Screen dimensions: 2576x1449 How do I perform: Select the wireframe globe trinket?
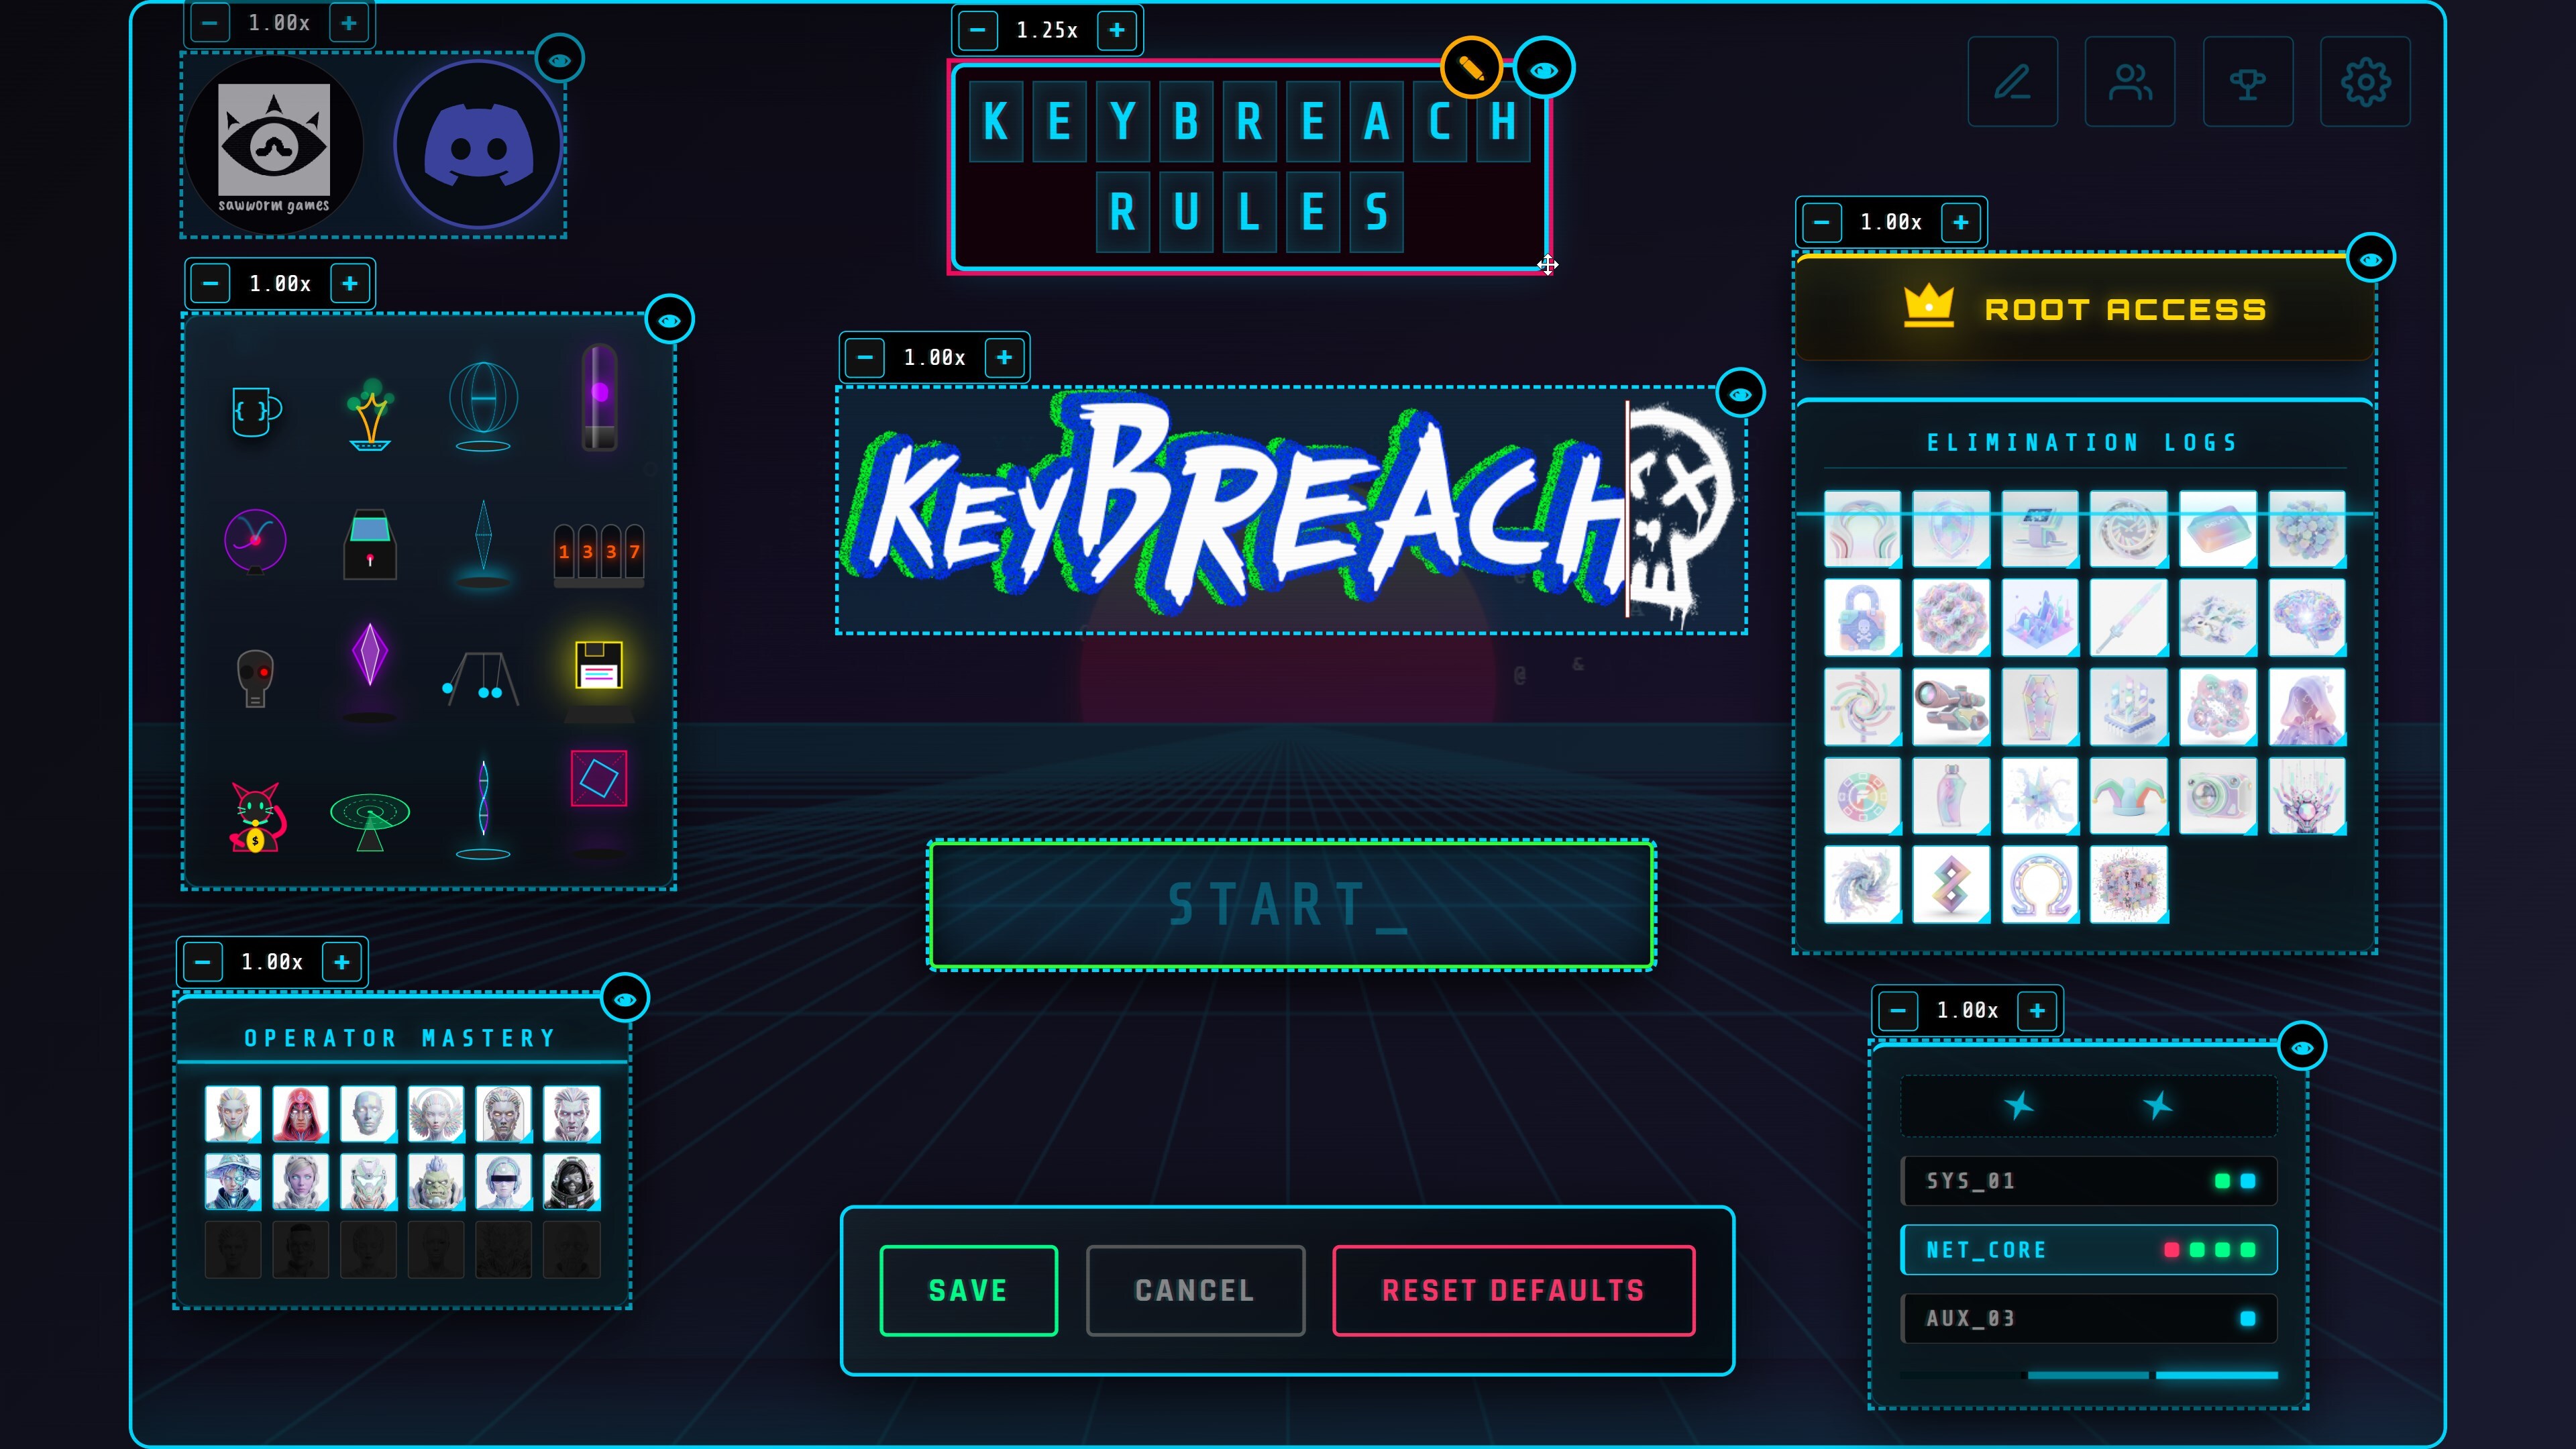(x=484, y=406)
